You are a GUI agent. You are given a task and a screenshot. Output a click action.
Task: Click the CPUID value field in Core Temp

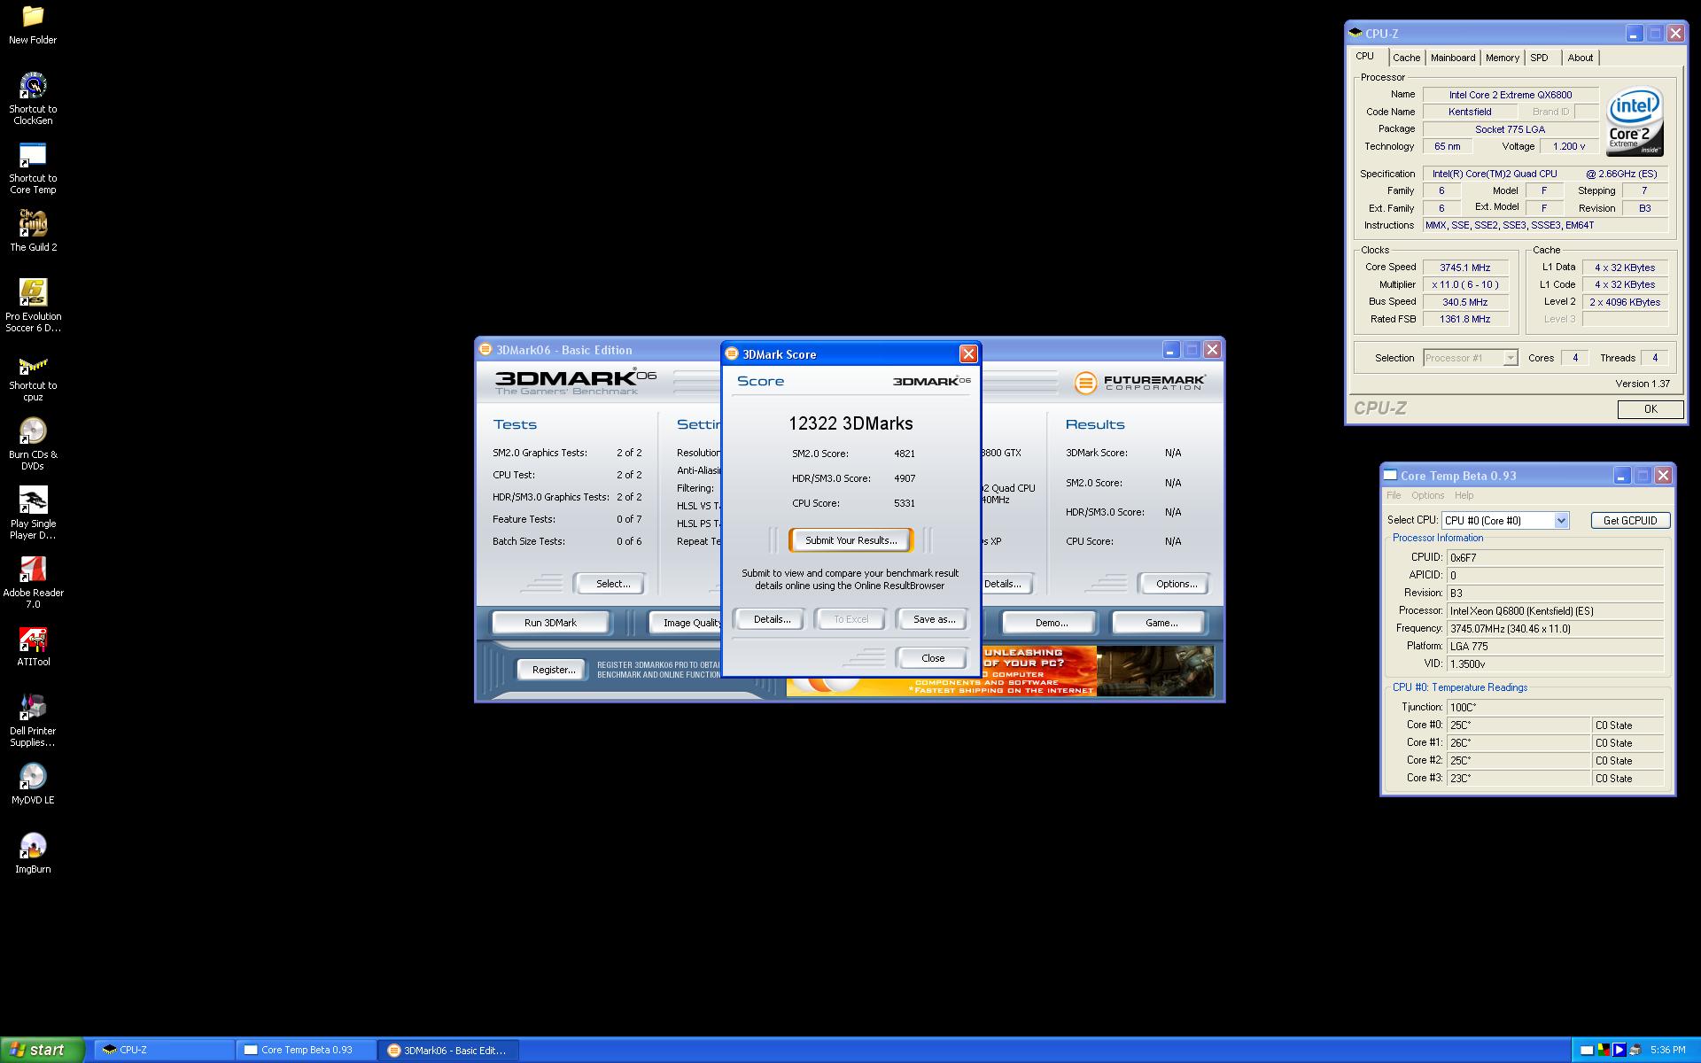pyautogui.click(x=1554, y=558)
